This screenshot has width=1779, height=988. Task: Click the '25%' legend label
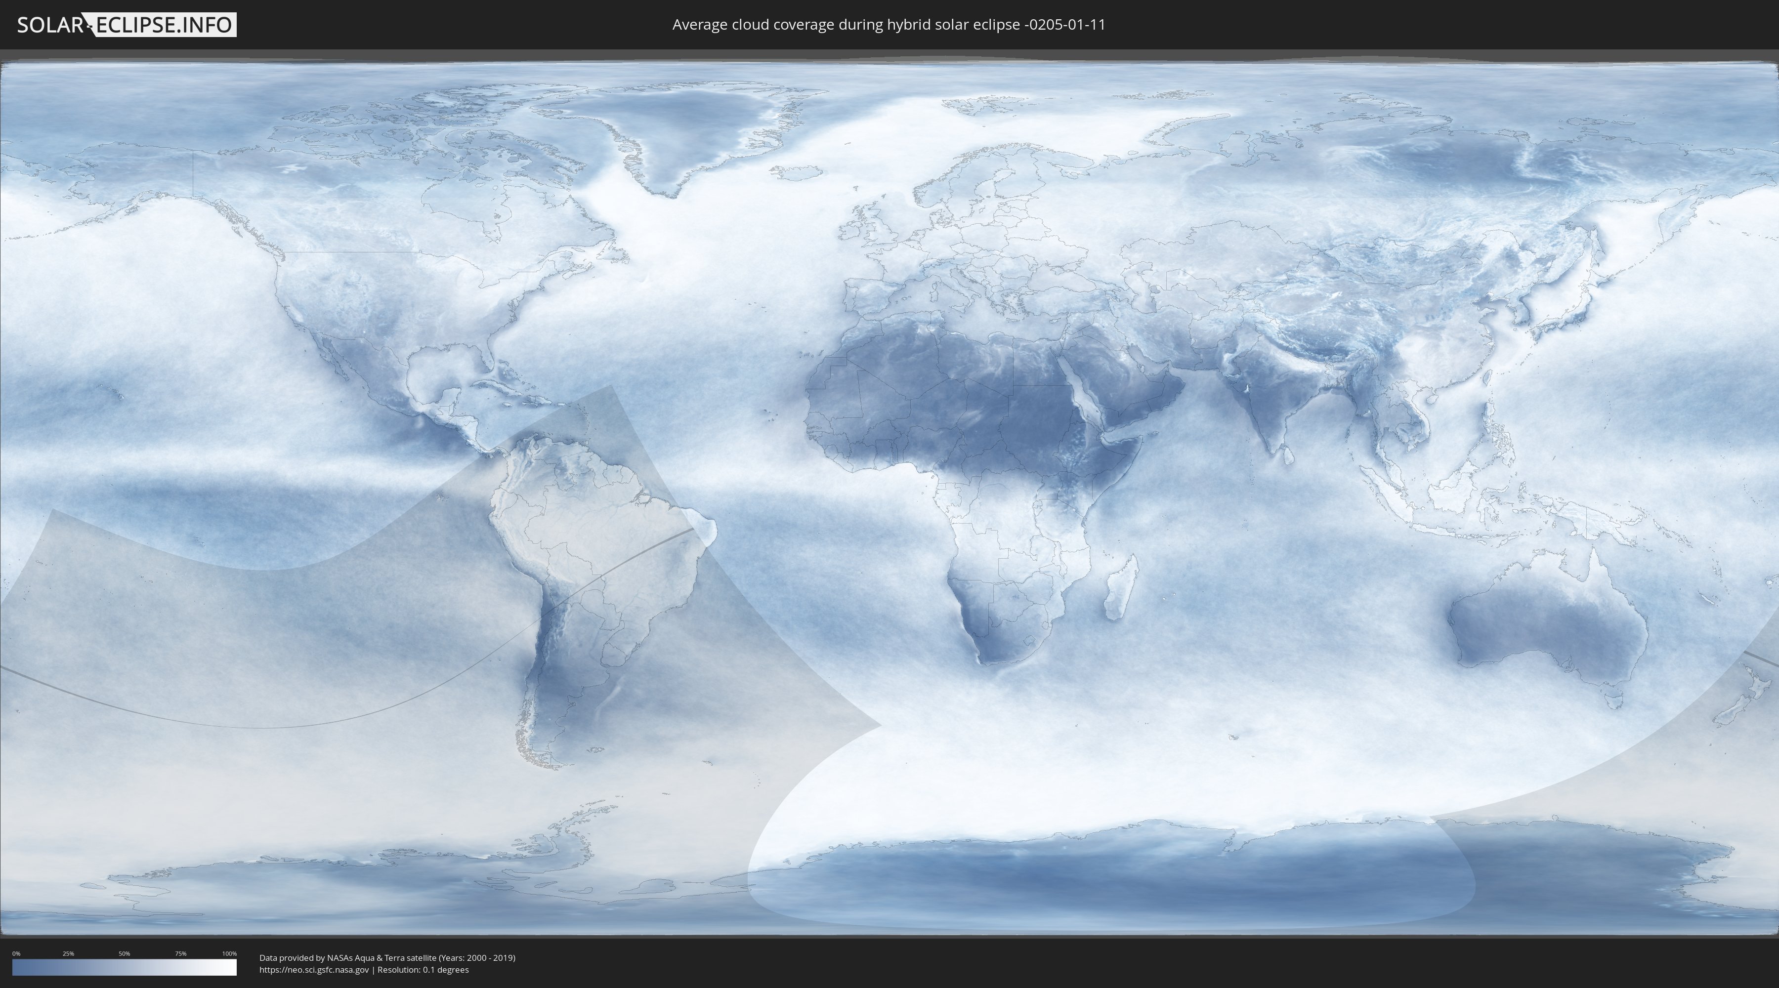[68, 953]
